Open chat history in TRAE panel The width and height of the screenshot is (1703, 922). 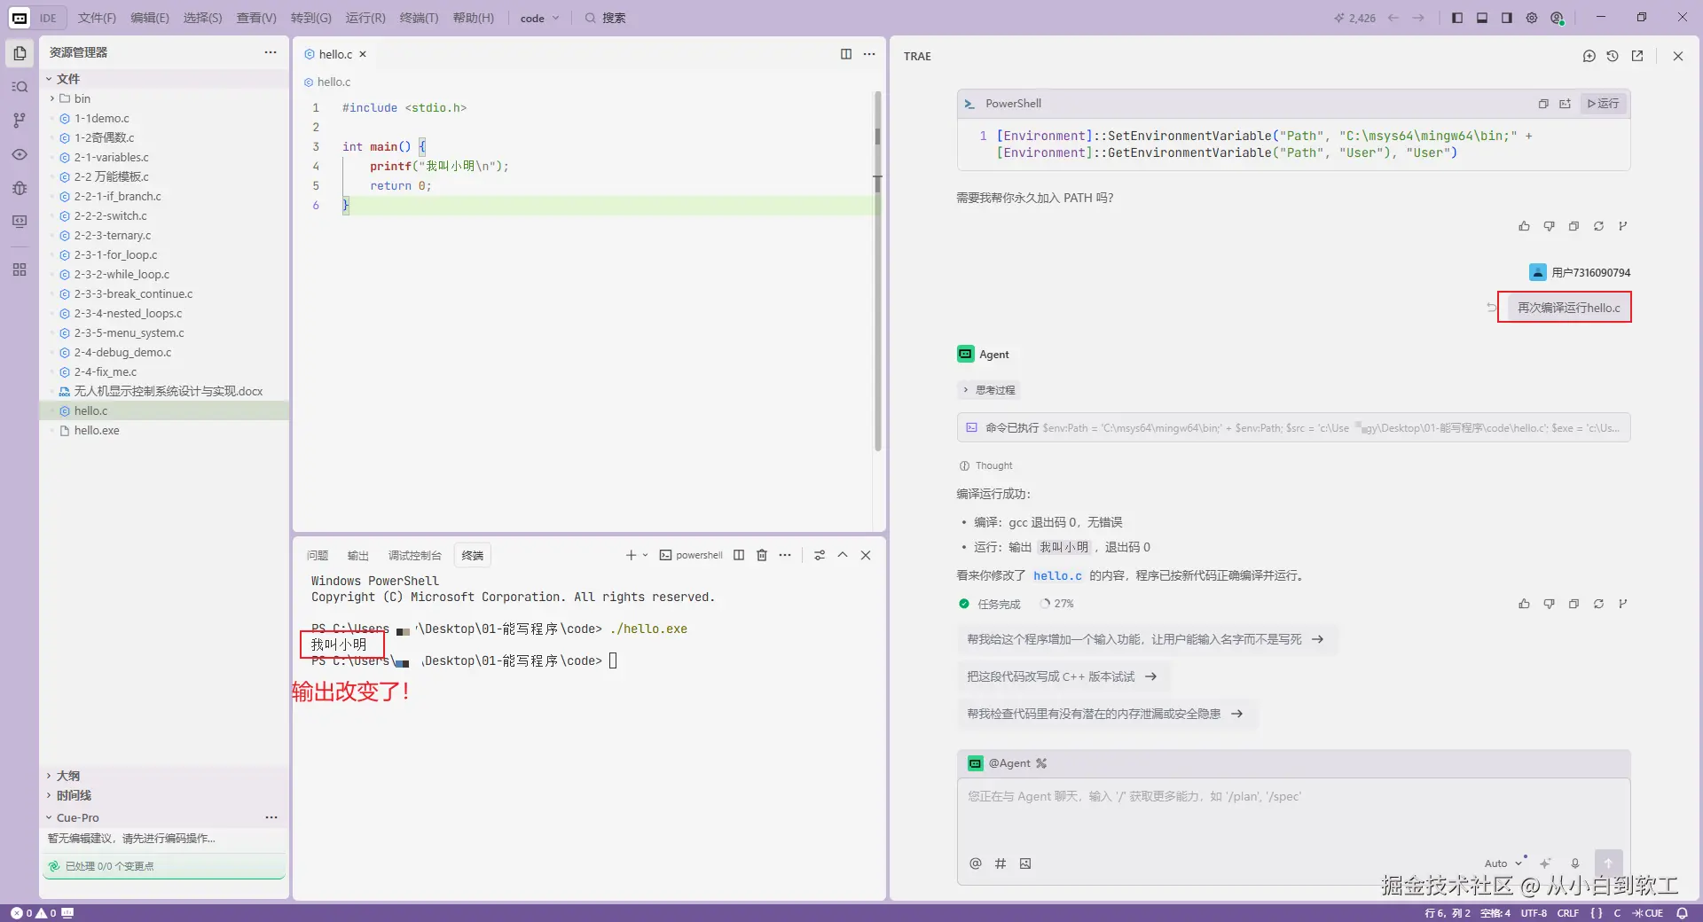tap(1613, 56)
